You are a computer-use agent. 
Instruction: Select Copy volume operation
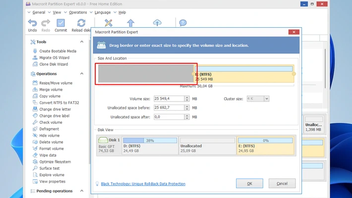(47, 96)
